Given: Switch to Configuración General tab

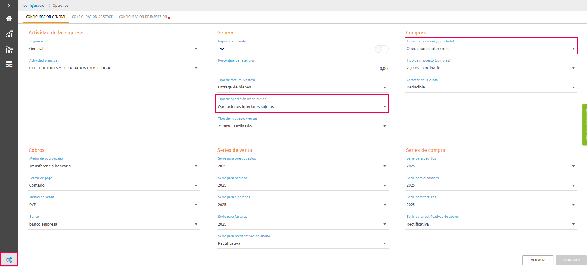Looking at the screenshot, I should pos(46,17).
